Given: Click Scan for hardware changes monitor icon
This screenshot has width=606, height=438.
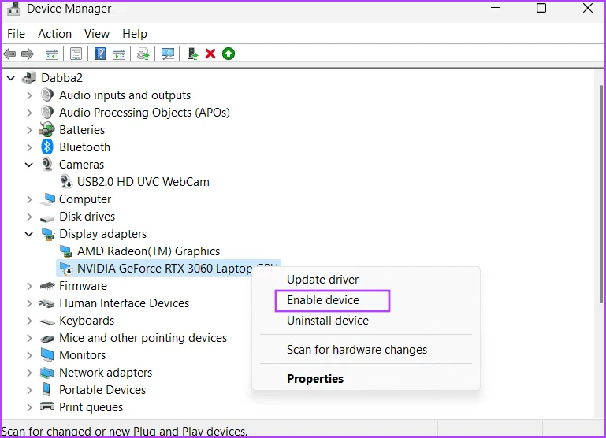Looking at the screenshot, I should (168, 54).
